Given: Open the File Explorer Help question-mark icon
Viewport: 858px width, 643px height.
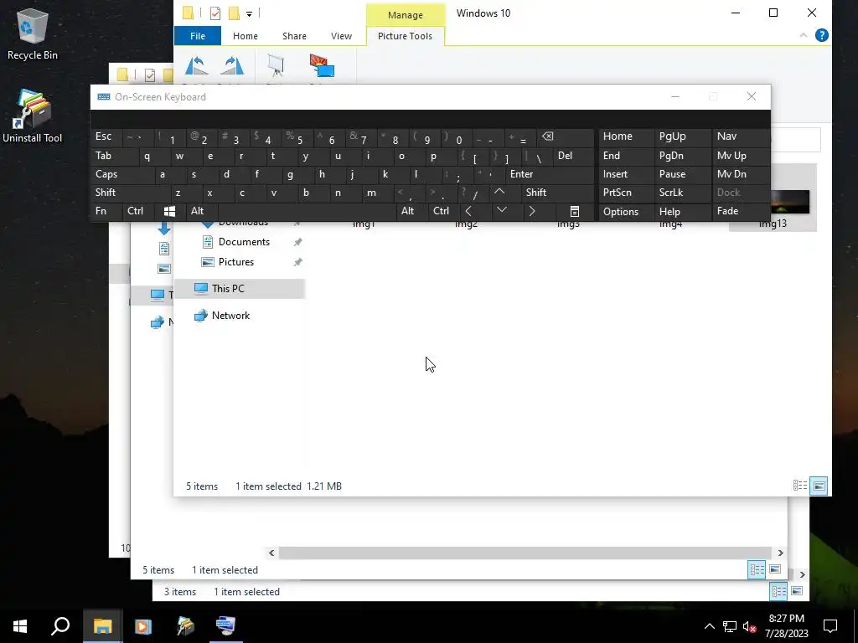Looking at the screenshot, I should (821, 35).
